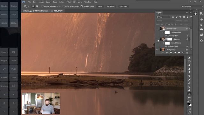Image resolution: width=204 pixels, height=115 pixels.
Task: Click Zoom In magnifier in options bar
Action: pyautogui.click(x=33, y=6)
